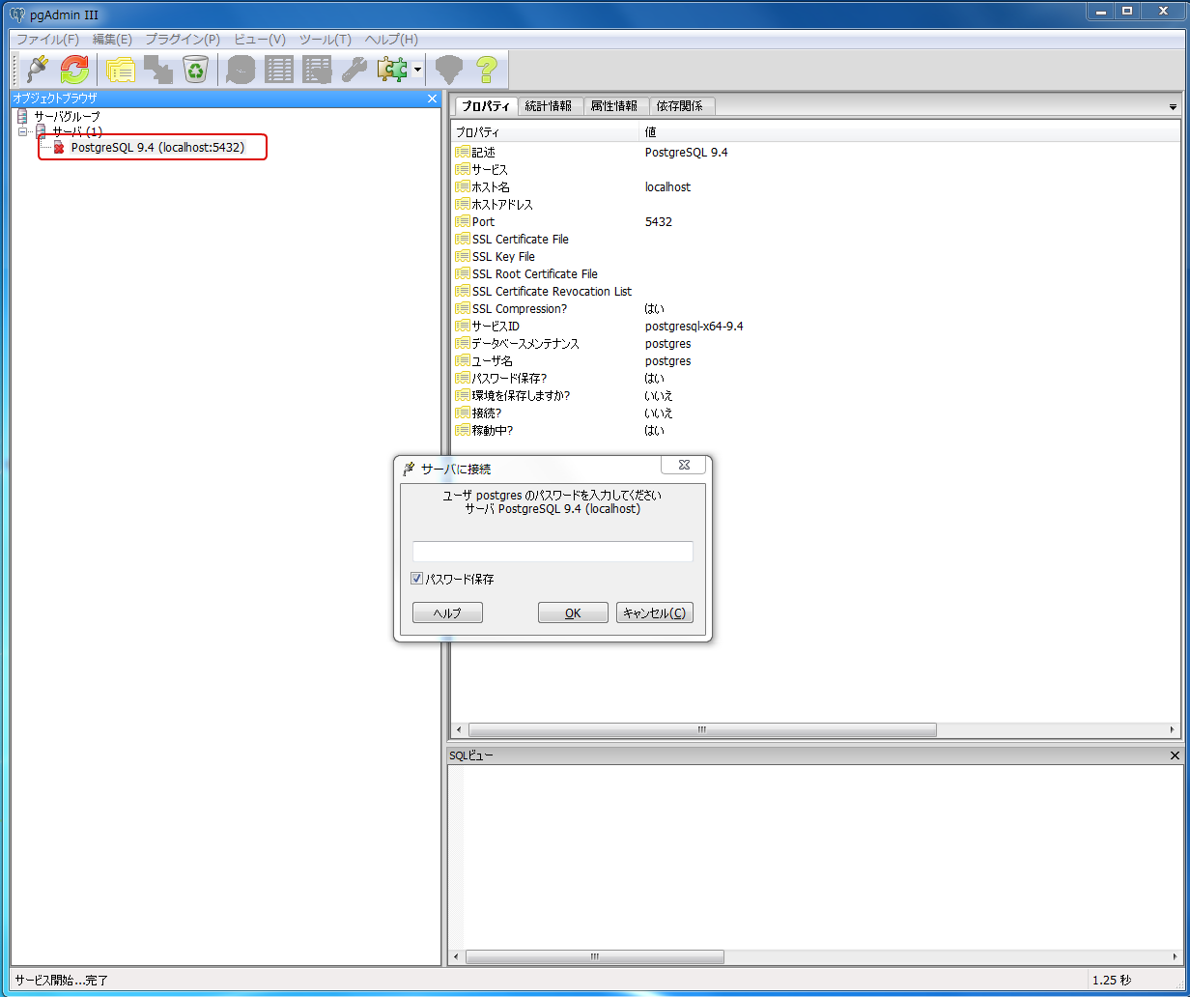Select the サーバグループ tree item

[x=67, y=116]
